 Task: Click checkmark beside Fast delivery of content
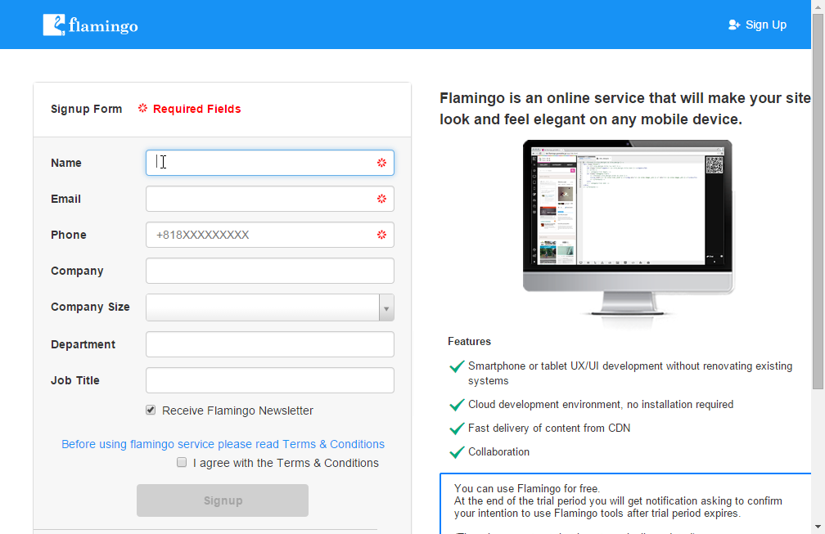pyautogui.click(x=457, y=429)
